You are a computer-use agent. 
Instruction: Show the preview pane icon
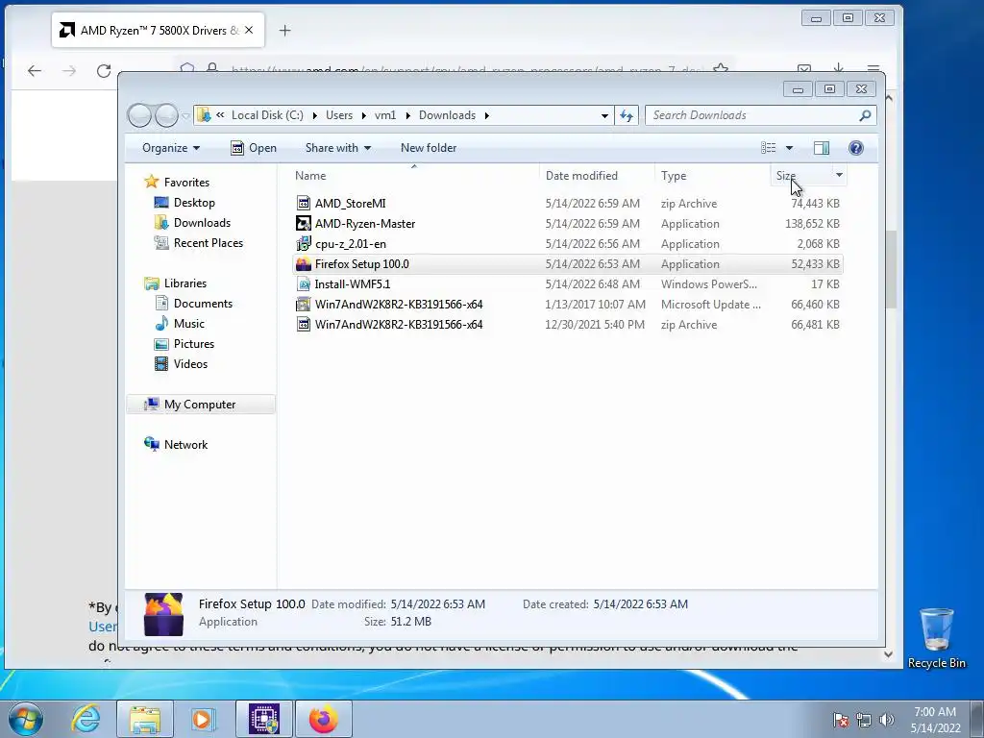pos(821,147)
